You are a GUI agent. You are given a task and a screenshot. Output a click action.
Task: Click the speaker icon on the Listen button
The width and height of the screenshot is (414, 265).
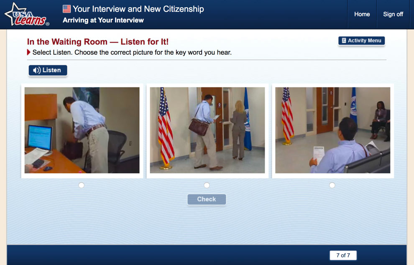(37, 70)
